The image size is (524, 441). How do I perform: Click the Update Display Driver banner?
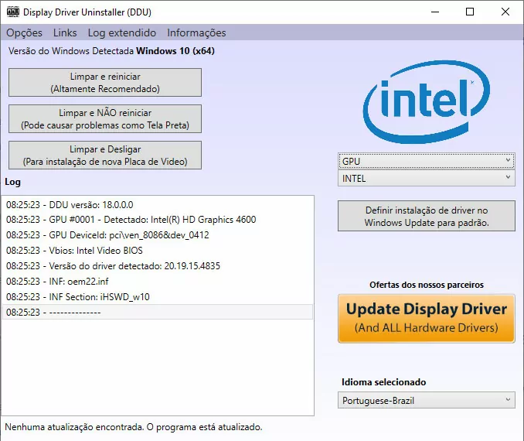pos(427,318)
